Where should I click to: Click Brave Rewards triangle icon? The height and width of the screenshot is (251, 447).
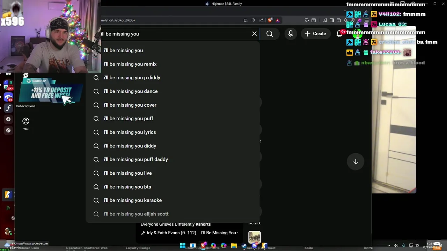278,20
